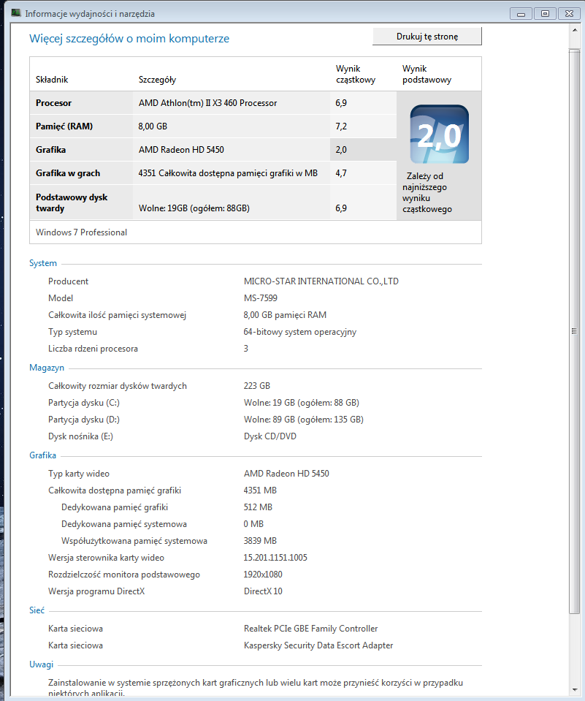Click the Windows Experience Index 2,0 score badge
This screenshot has width=585, height=701.
(439, 134)
